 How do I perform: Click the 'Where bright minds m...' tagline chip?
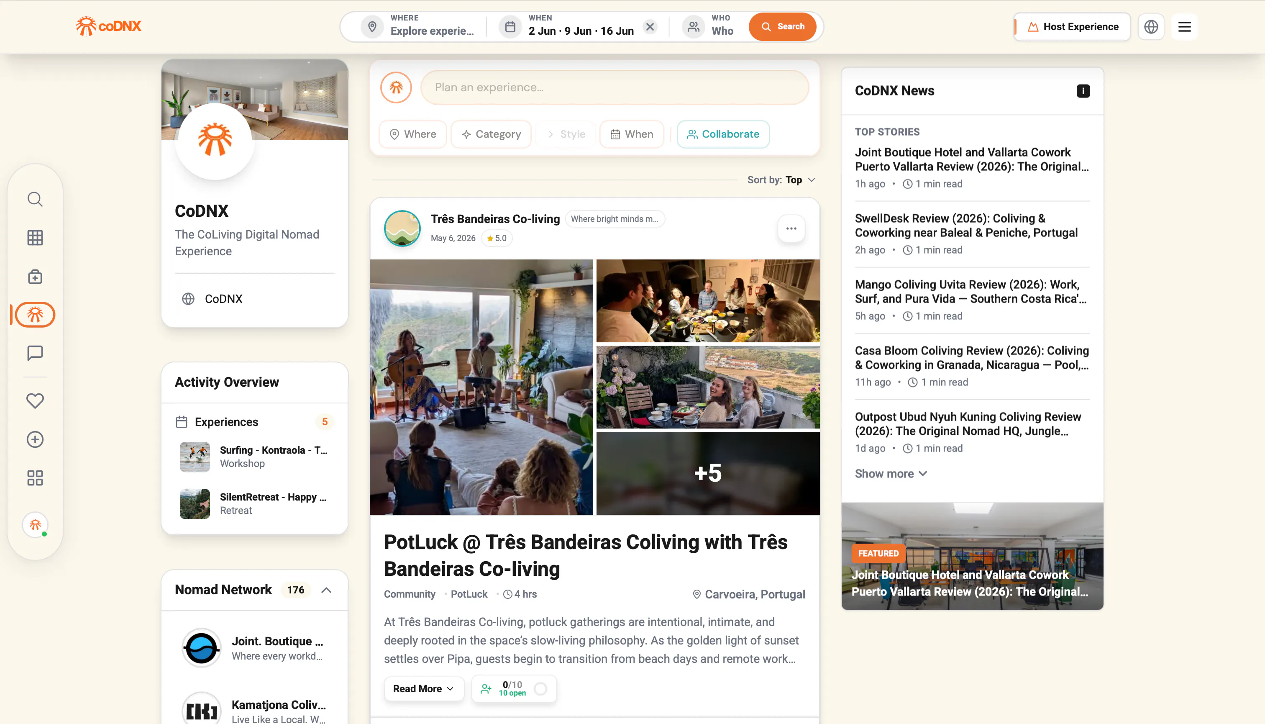(x=615, y=219)
